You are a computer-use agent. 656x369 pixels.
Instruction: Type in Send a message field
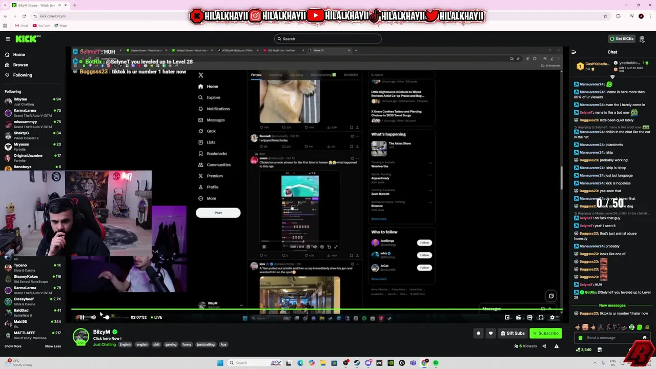tap(612, 338)
